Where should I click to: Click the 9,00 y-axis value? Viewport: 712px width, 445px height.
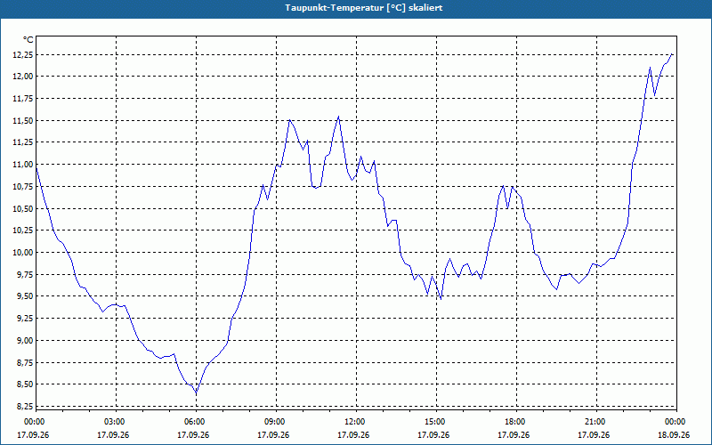(x=27, y=341)
